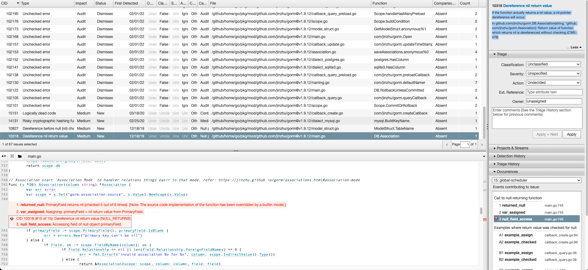Click the expand source view icon
The height and width of the screenshot is (270, 588).
point(12,156)
